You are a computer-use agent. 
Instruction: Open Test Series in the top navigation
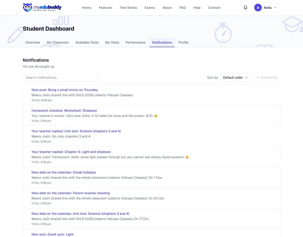128,7
